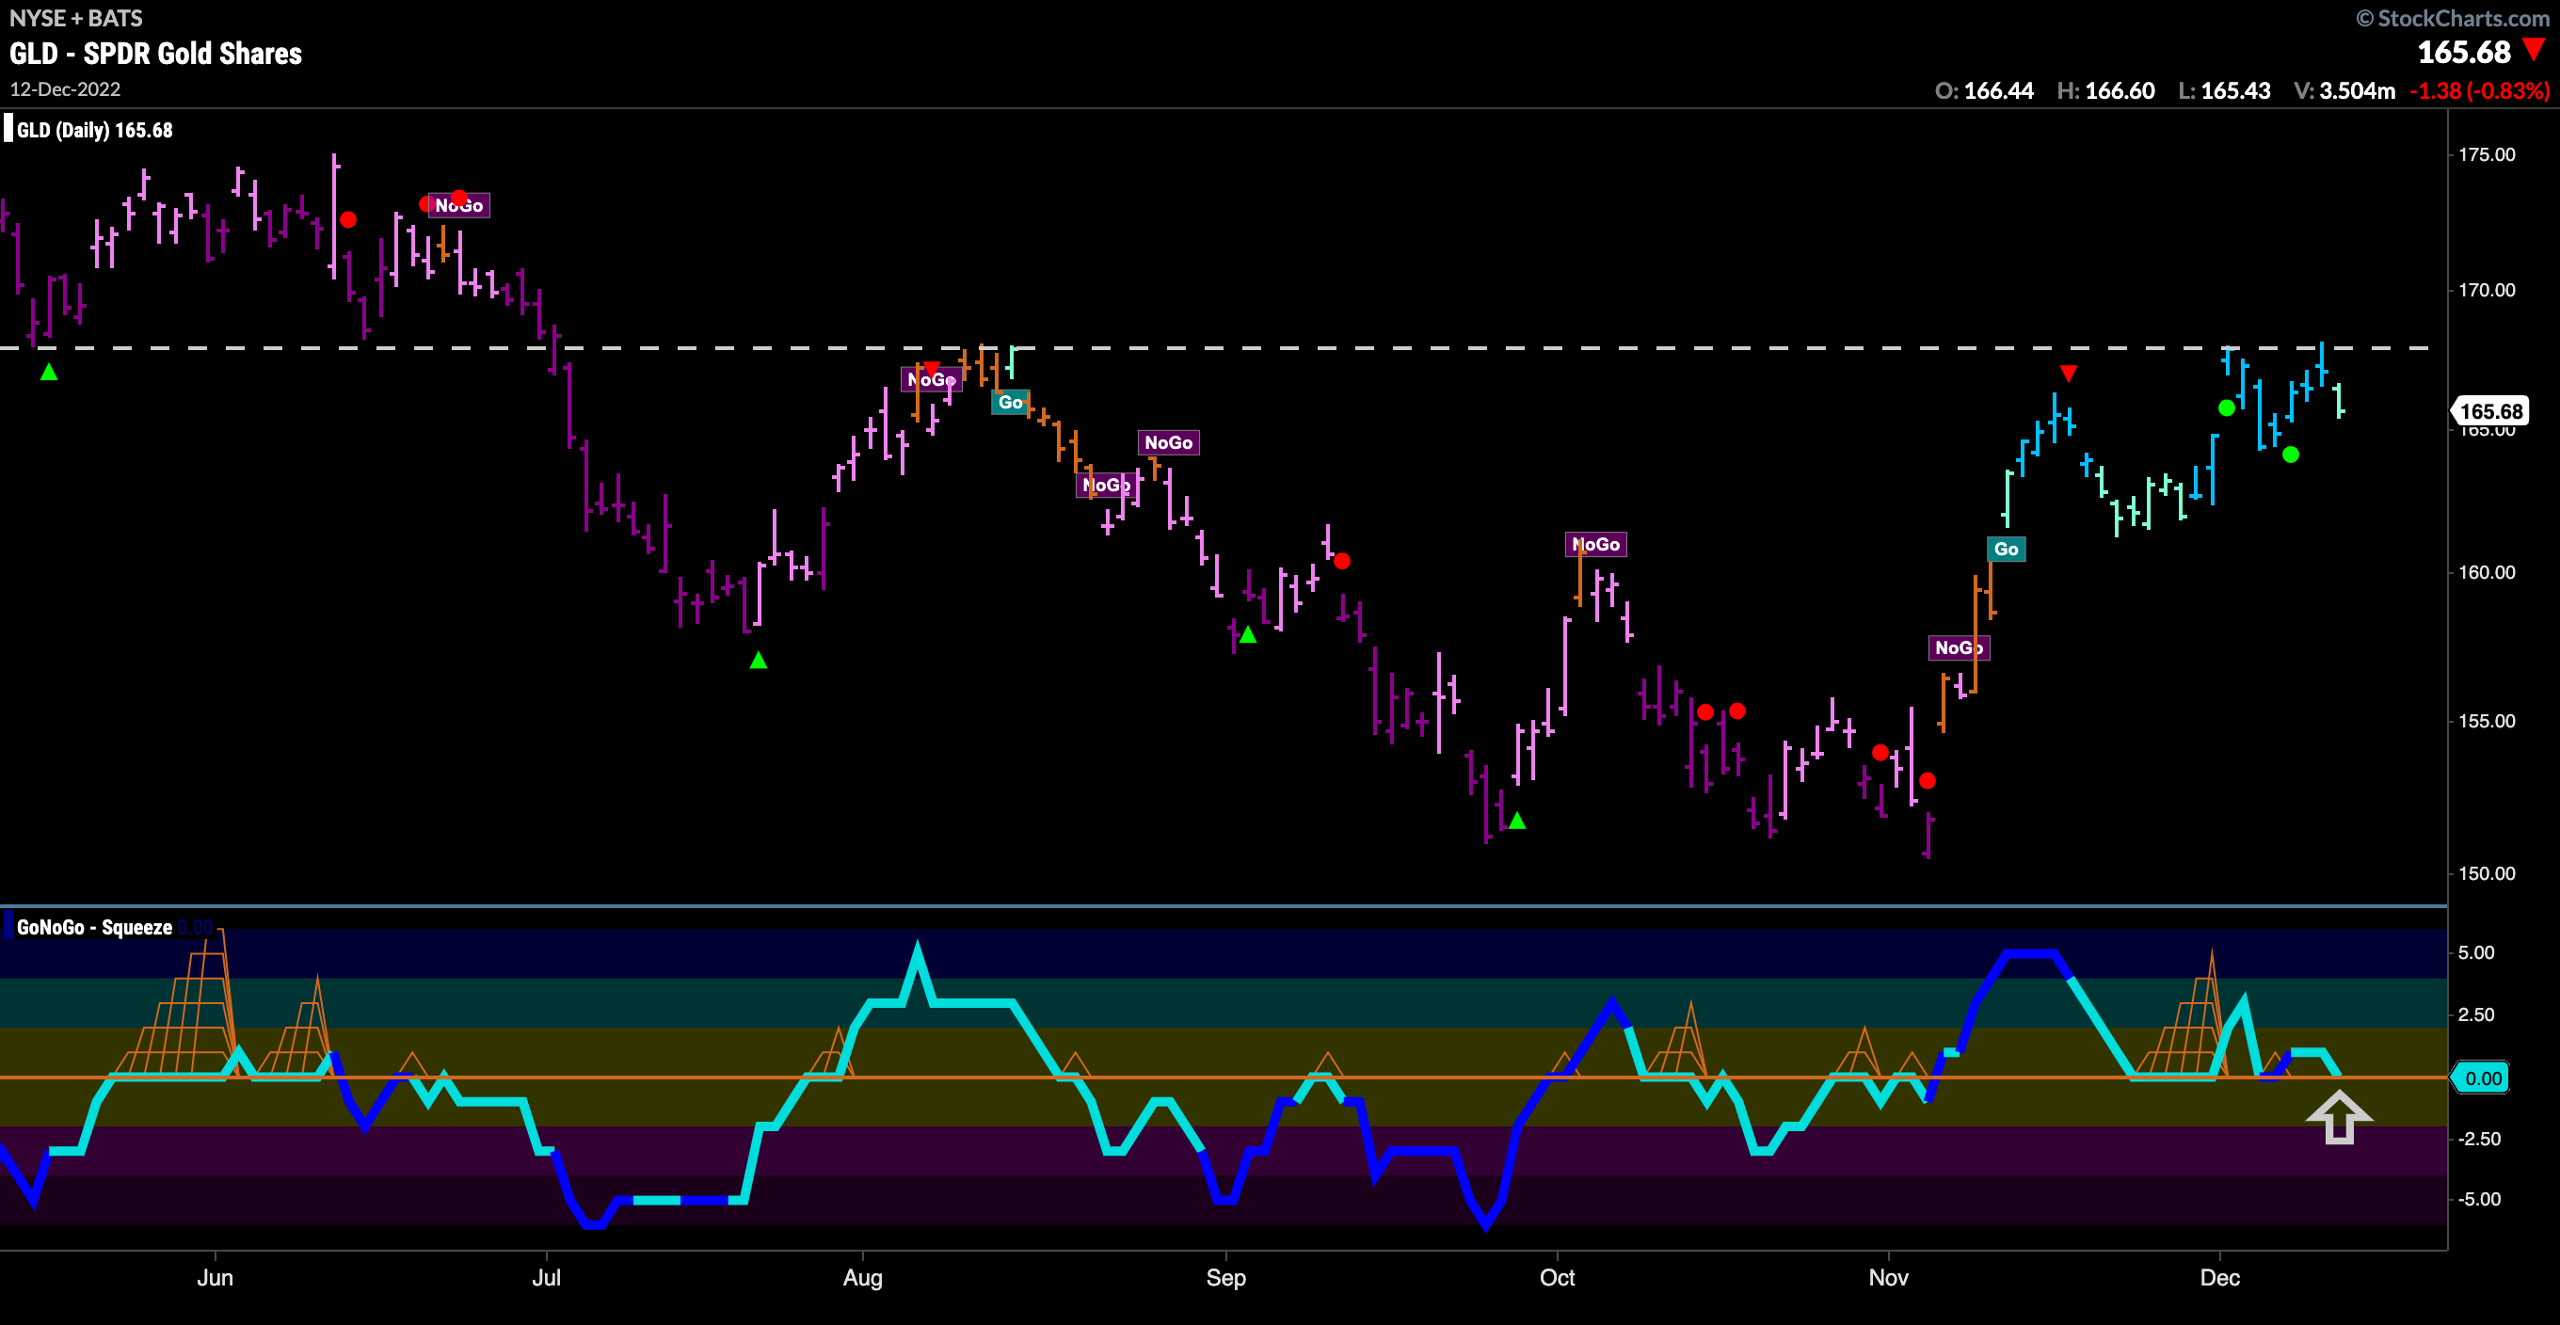This screenshot has height=1325, width=2560.
Task: Click the open value O: 166.44
Action: point(1984,90)
